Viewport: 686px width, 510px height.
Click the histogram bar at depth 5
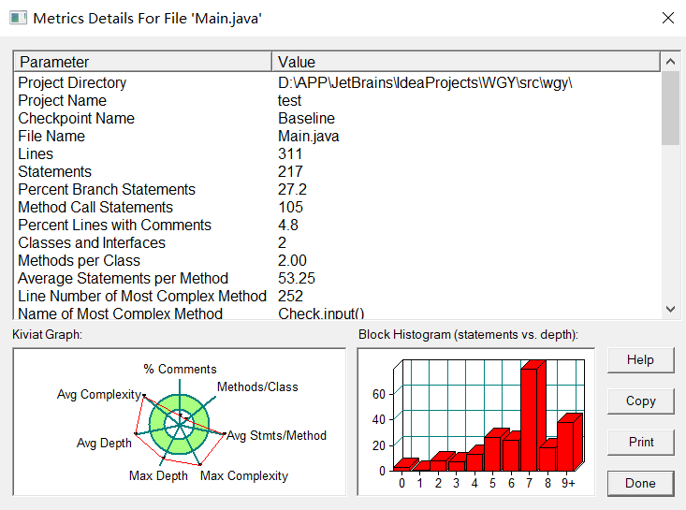493,453
